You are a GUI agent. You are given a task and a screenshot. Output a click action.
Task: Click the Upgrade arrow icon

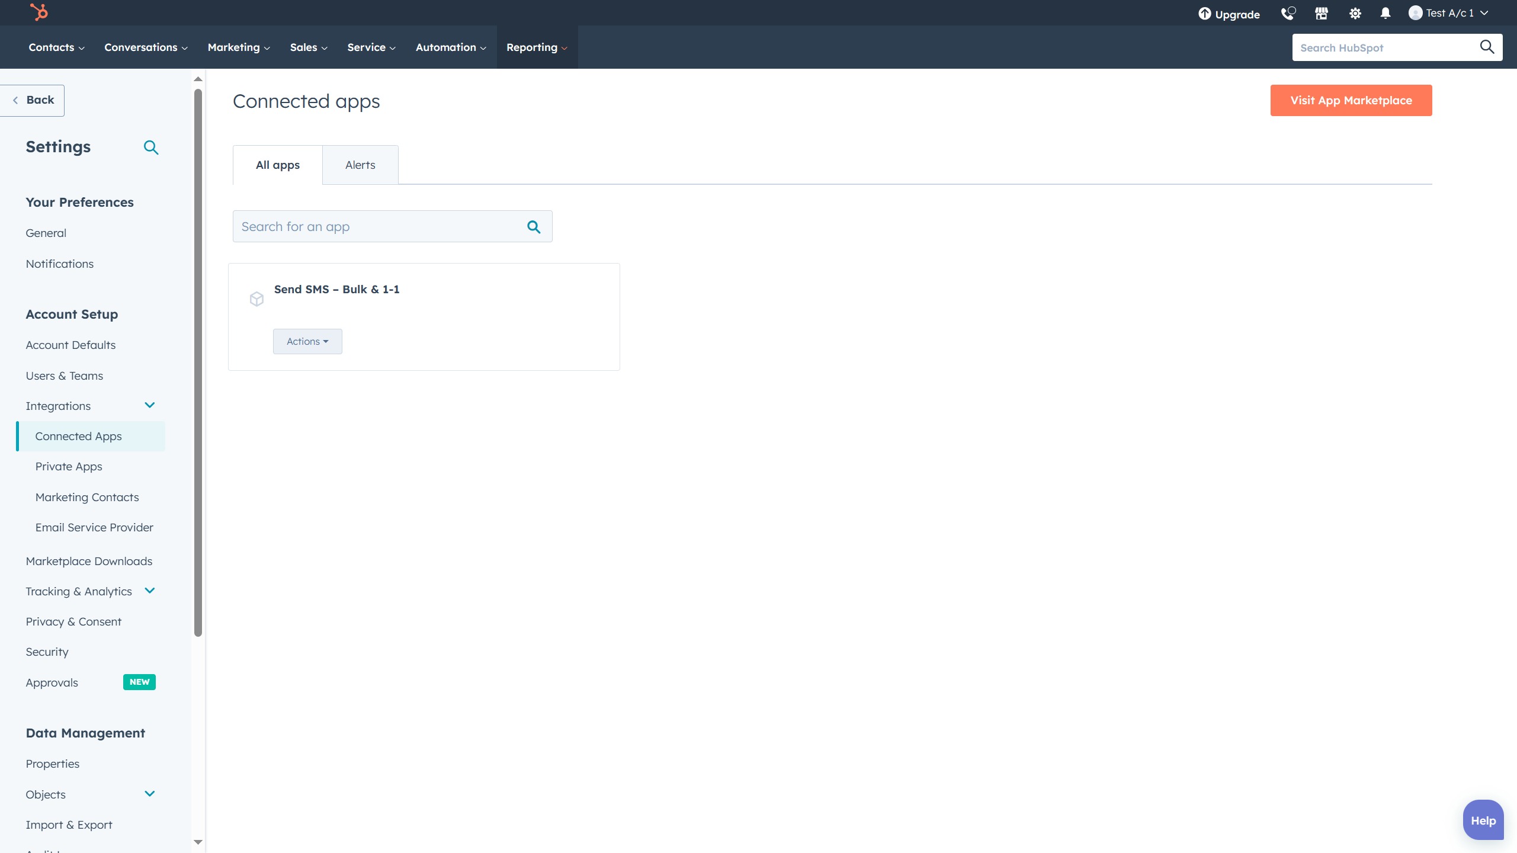(1204, 14)
